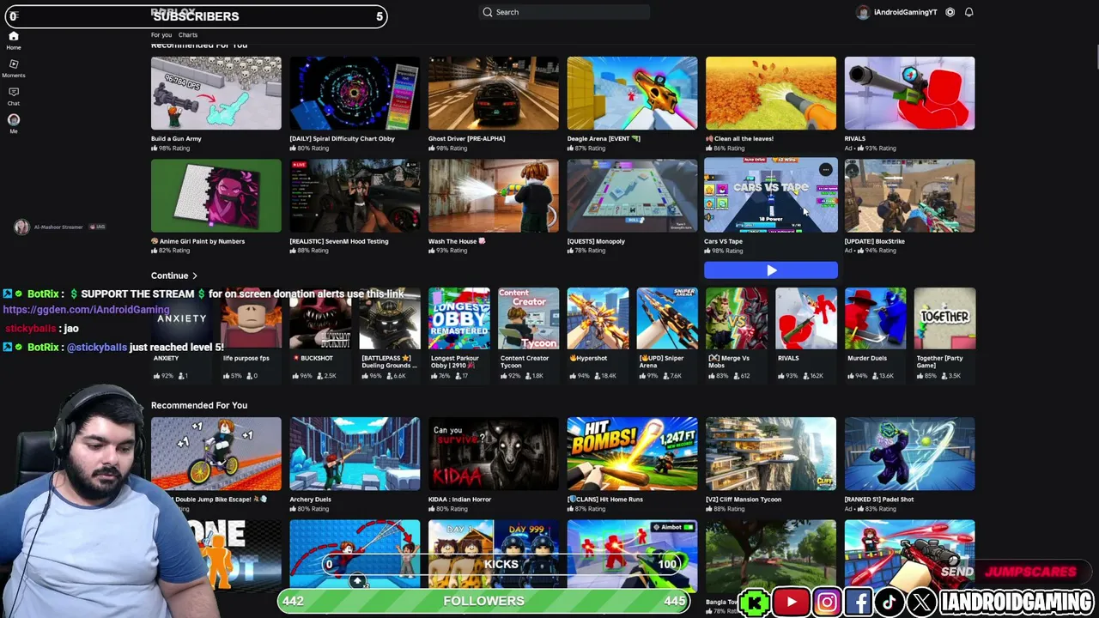Screen dimensions: 1099x618
Task: Open RIVALS in the Continue row
Action: (806, 318)
